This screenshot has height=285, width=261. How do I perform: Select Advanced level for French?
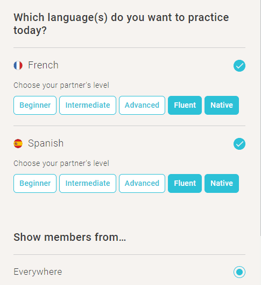coord(142,105)
